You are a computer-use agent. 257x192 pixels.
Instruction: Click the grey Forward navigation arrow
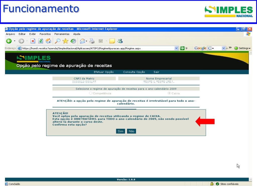click(21, 41)
